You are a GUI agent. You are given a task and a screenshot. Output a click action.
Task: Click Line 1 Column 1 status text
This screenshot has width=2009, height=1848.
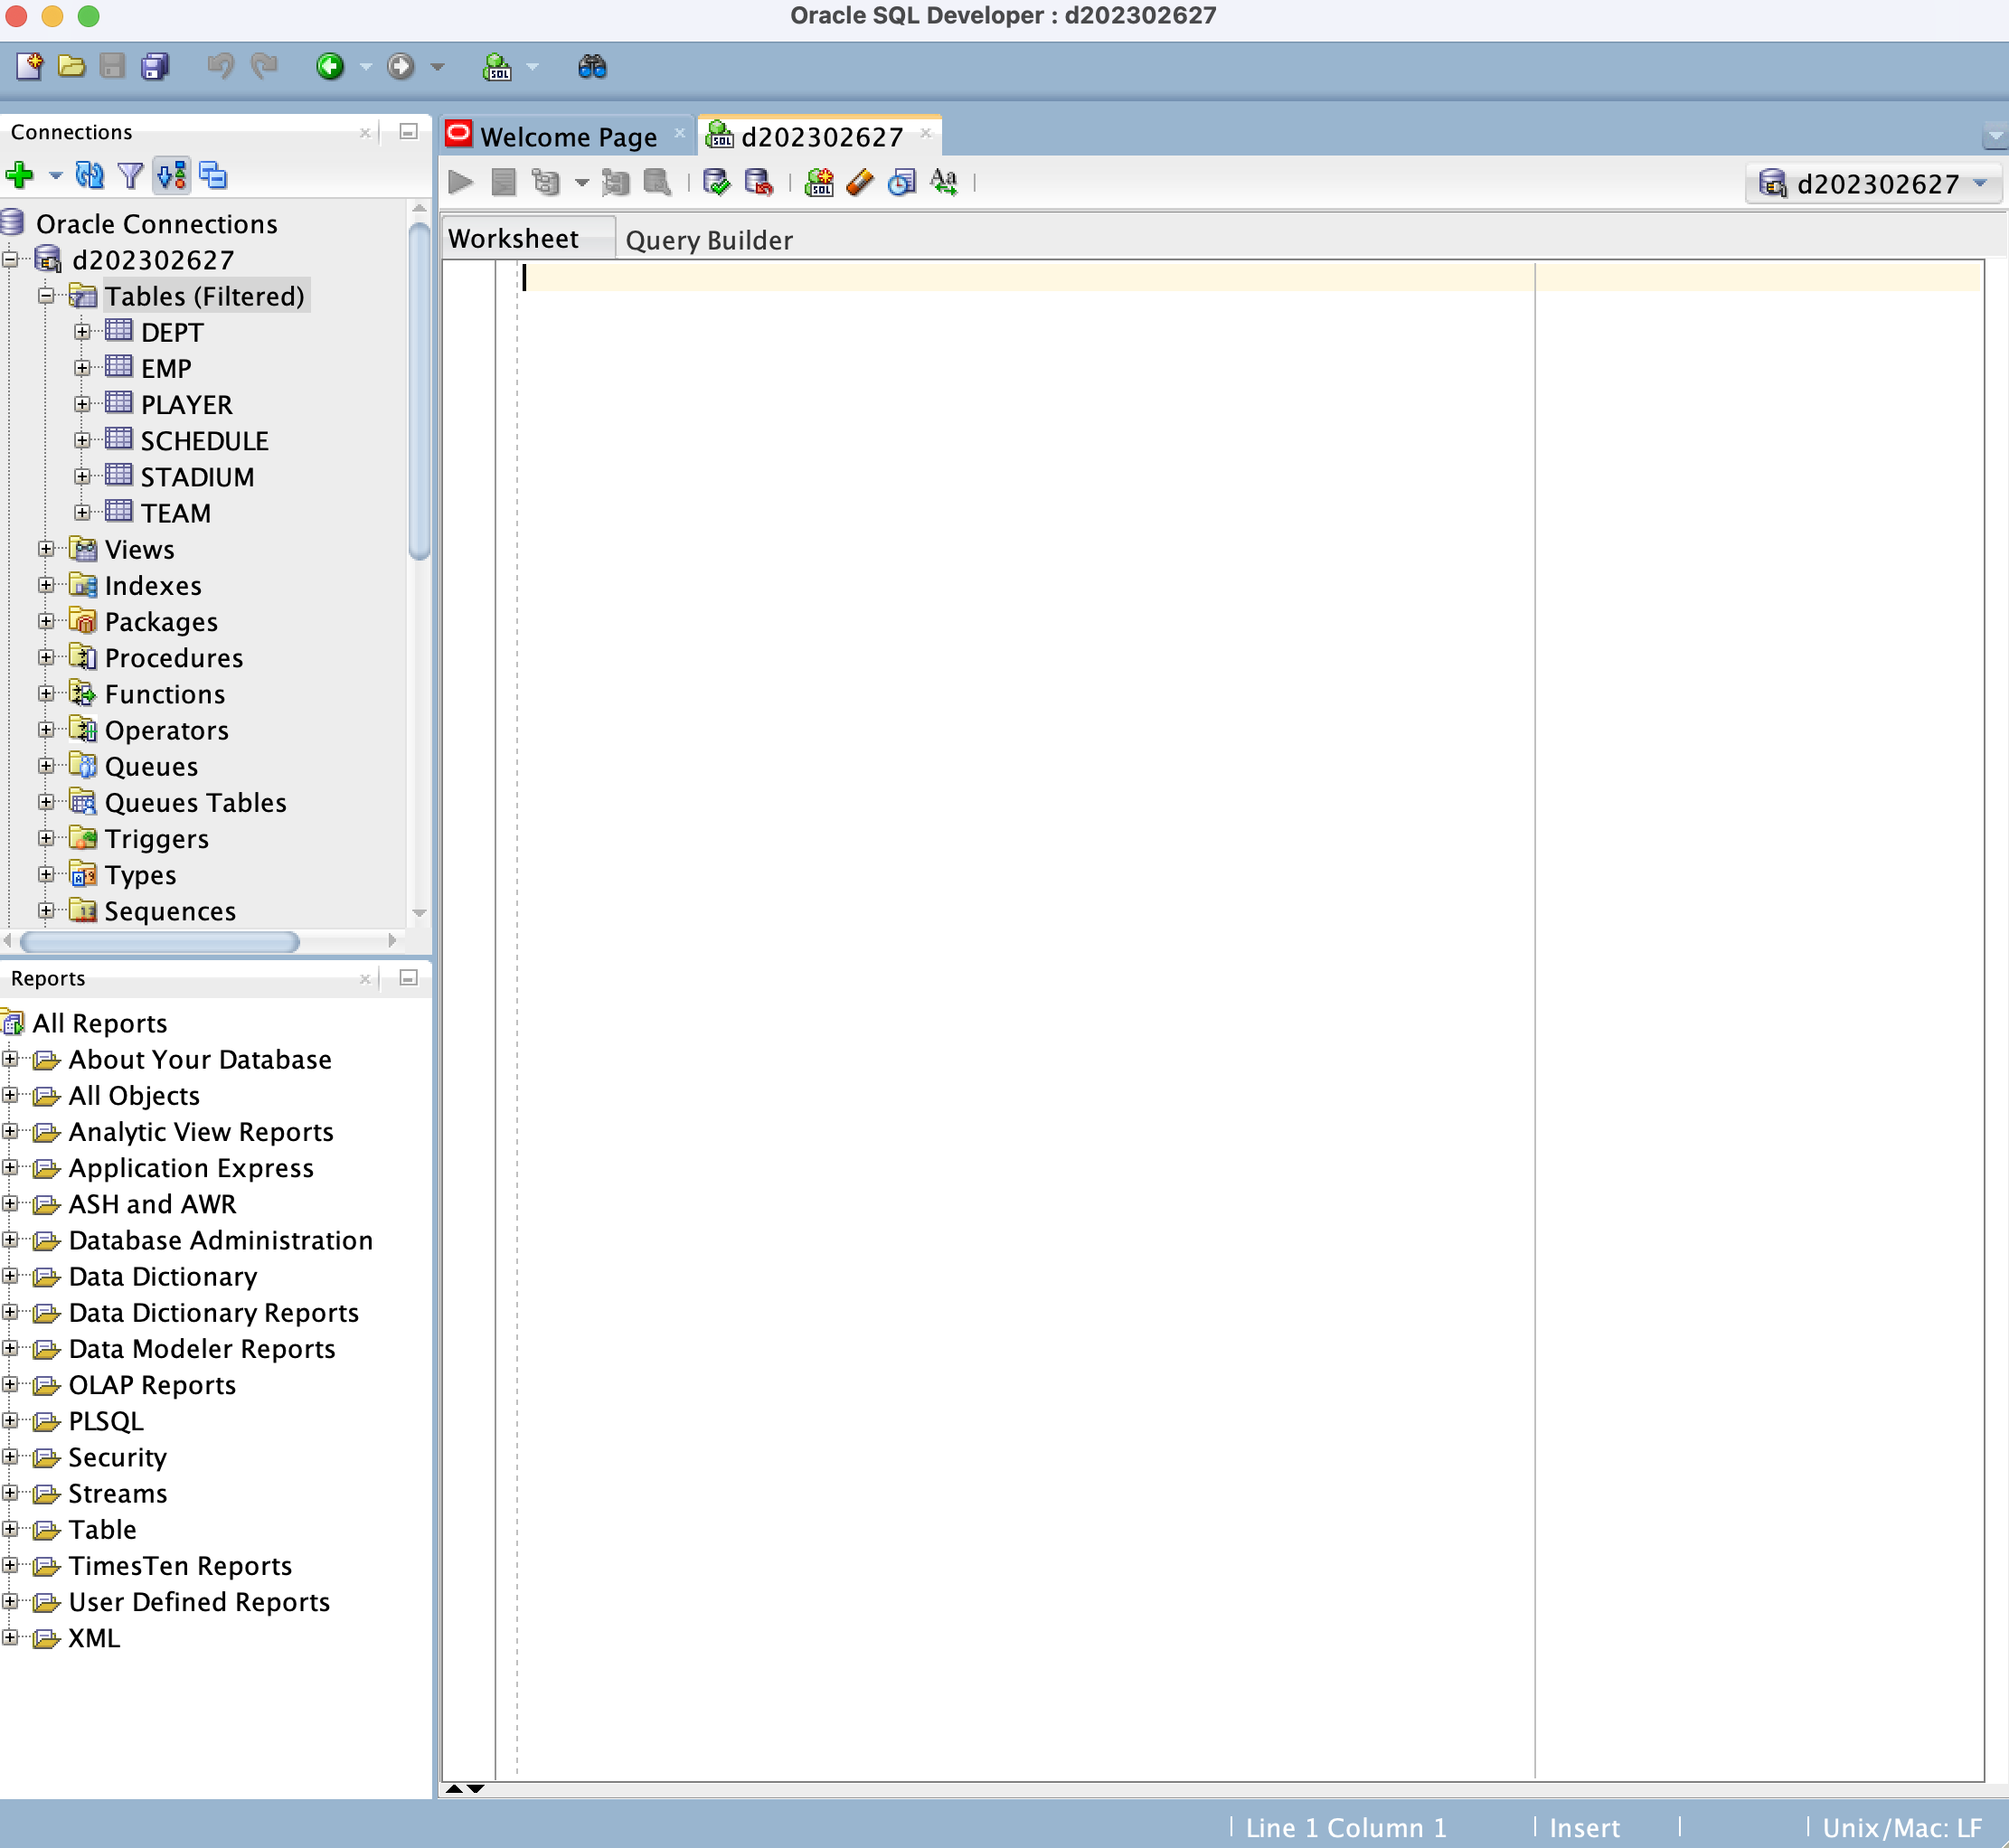tap(1346, 1828)
